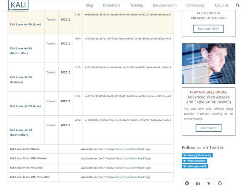Click Torrent link for 32-Bit (Live)

coord(51,101)
